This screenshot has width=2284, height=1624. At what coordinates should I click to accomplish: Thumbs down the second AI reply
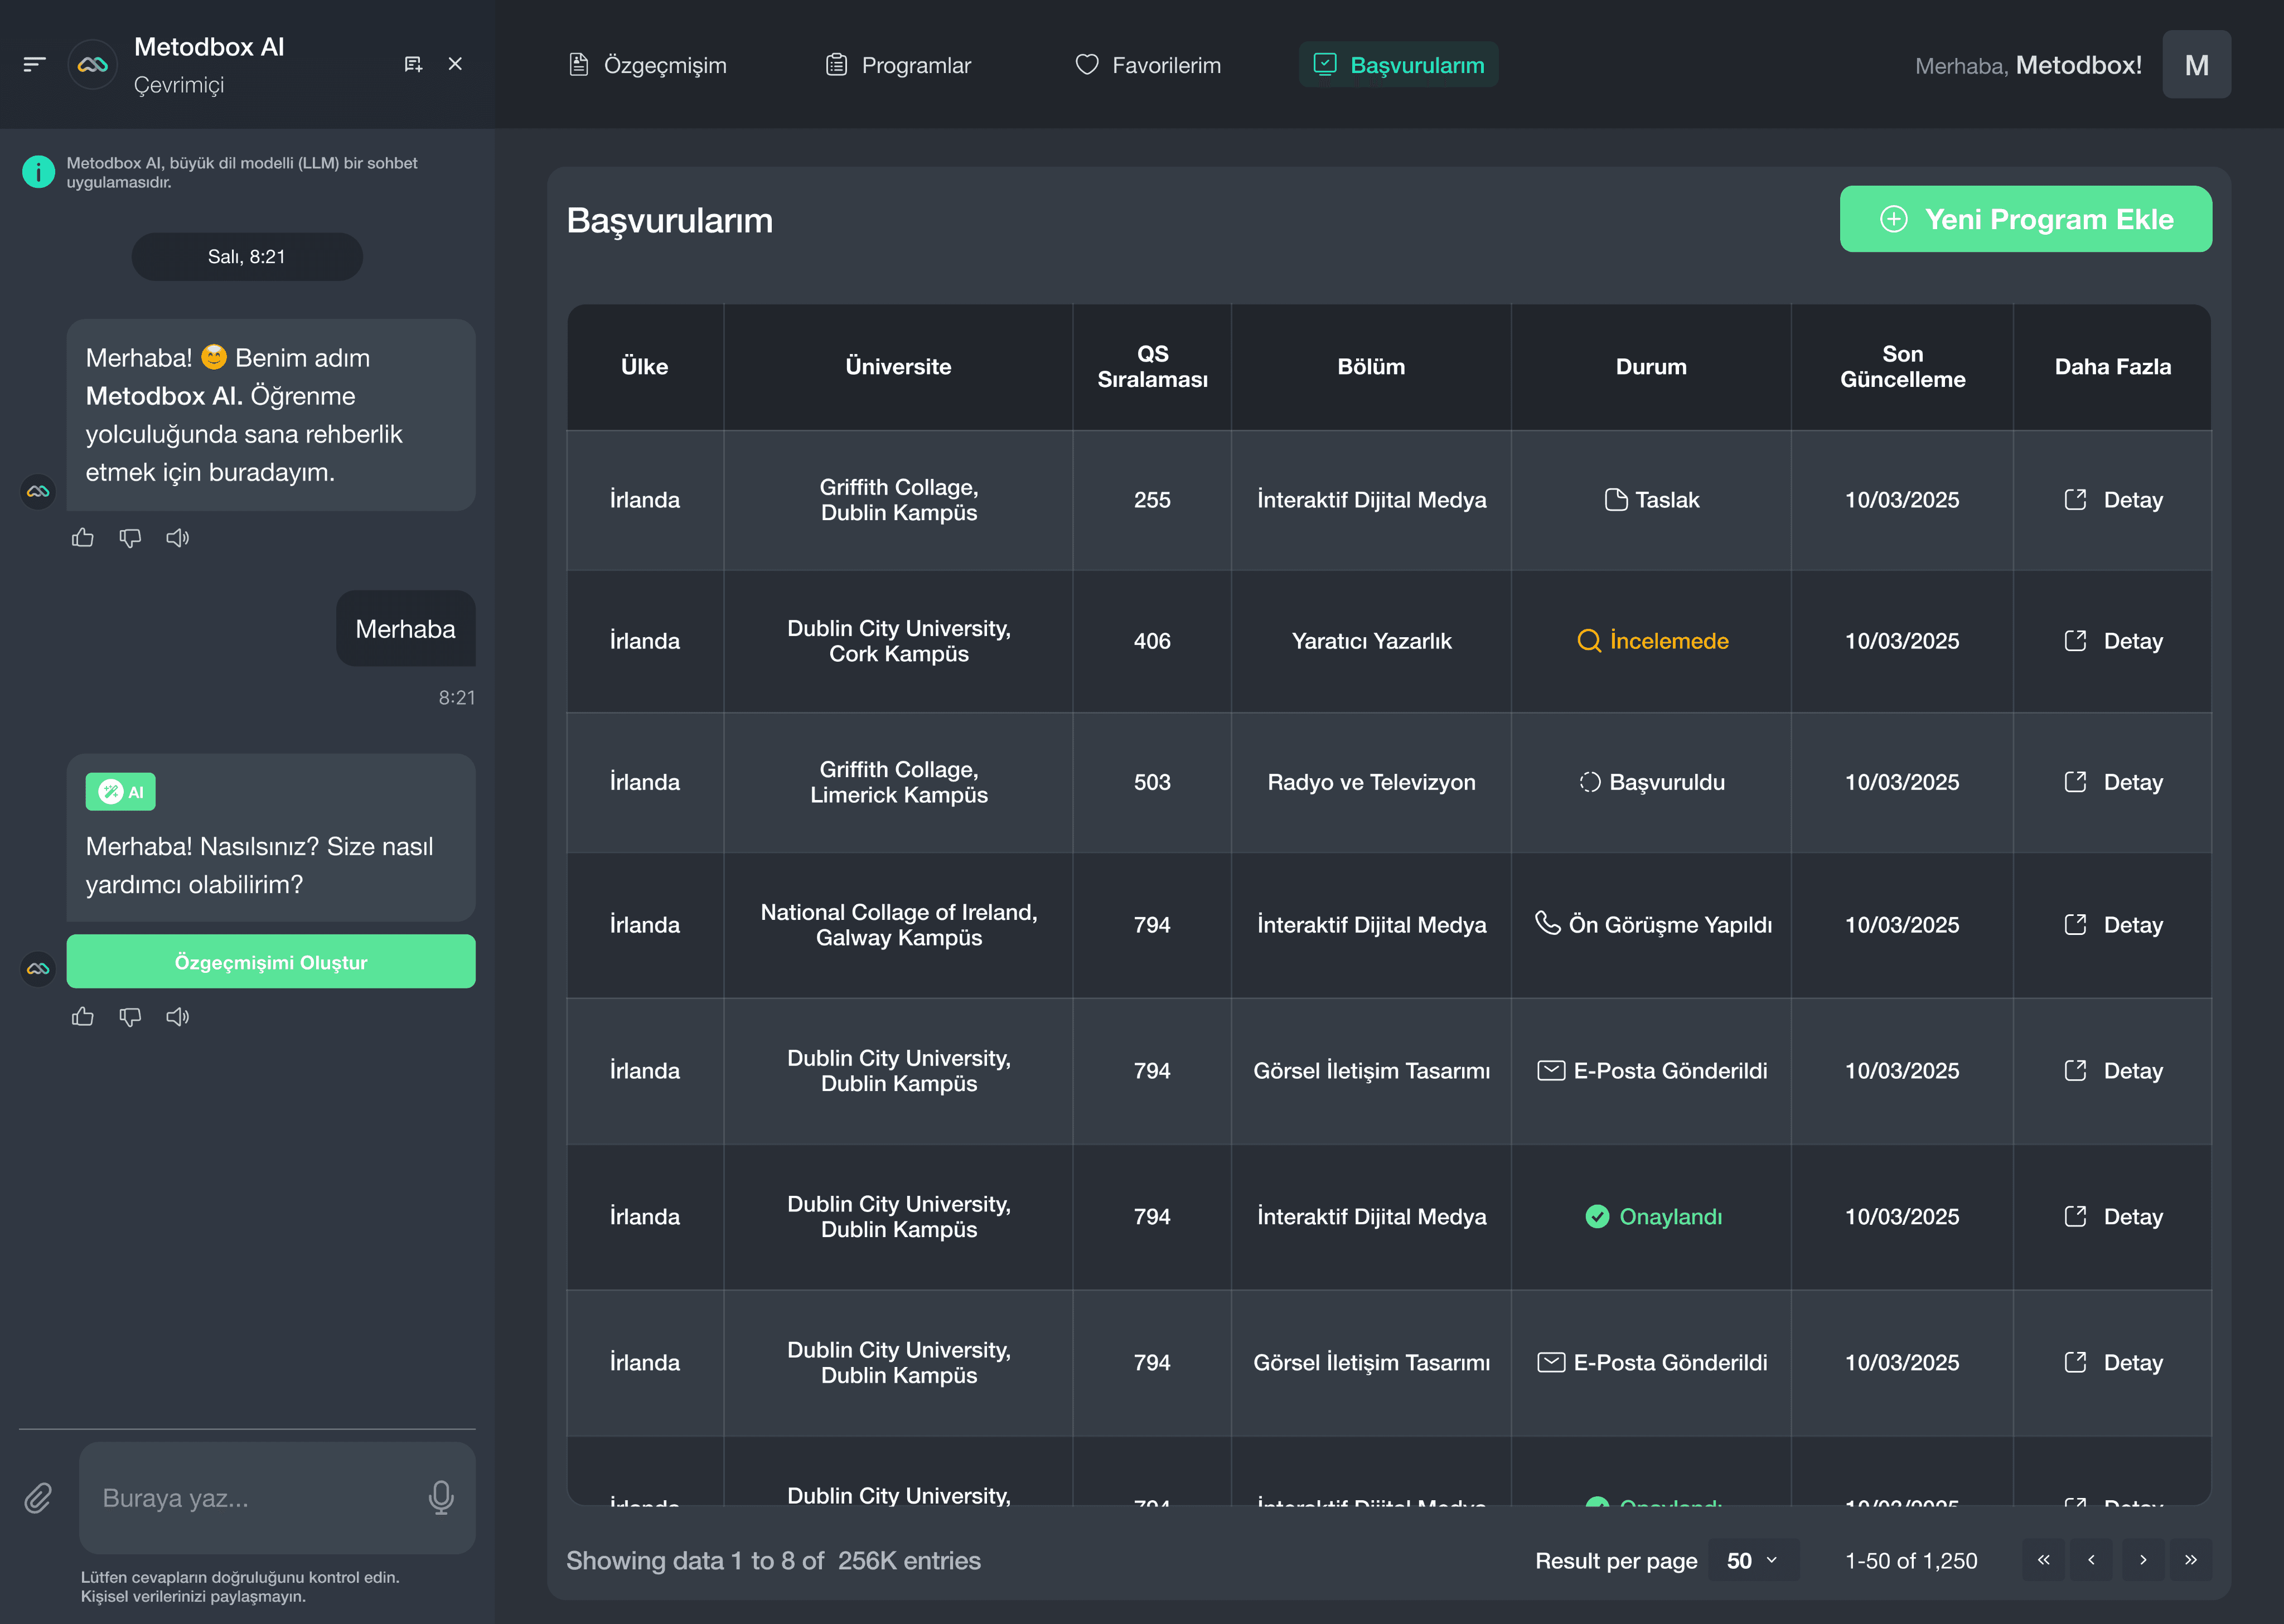point(130,1017)
